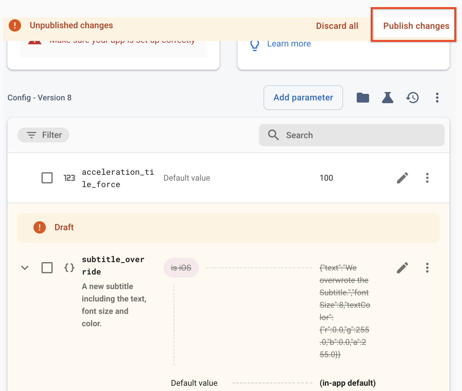Click the search magnifier icon

point(273,135)
